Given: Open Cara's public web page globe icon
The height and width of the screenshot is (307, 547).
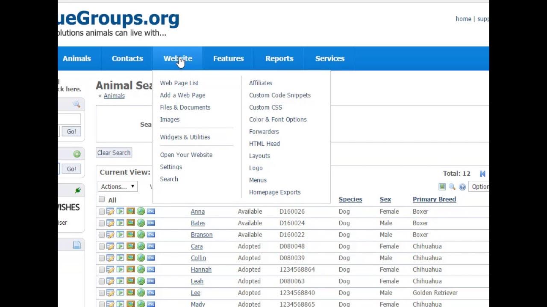Looking at the screenshot, I should 141,246.
